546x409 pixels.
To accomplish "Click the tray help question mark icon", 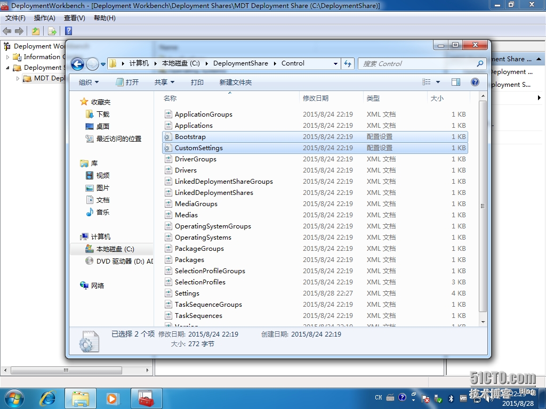I will pyautogui.click(x=402, y=397).
